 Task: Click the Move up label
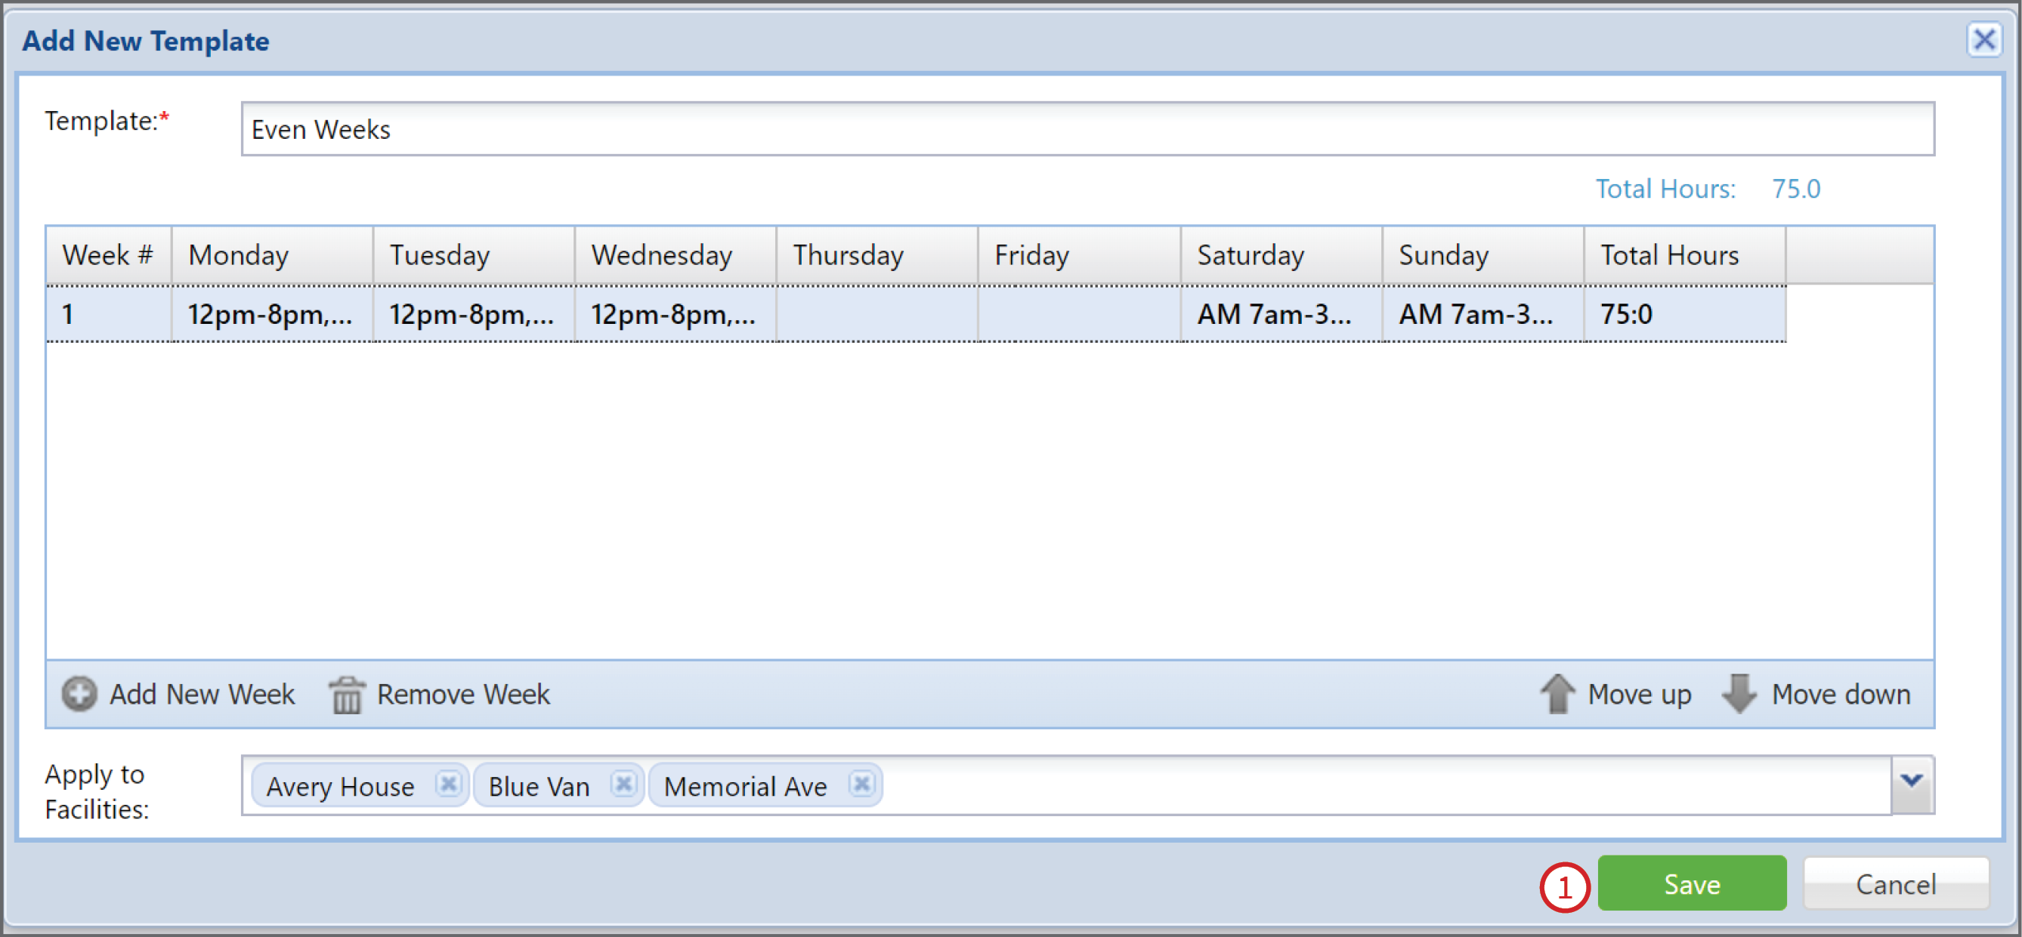[x=1639, y=695]
